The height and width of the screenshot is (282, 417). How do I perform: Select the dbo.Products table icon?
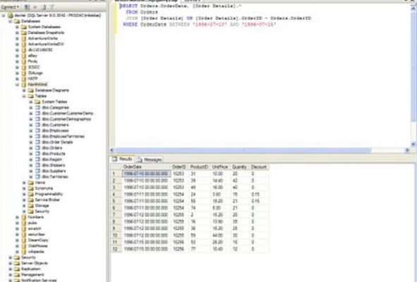(x=38, y=154)
